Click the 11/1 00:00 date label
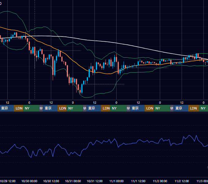 (x=116, y=181)
